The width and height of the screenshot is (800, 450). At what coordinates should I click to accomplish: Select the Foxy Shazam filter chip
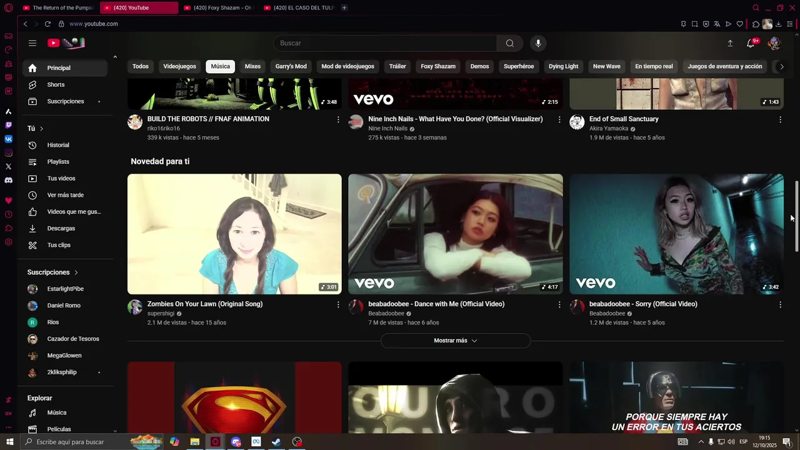[x=438, y=66]
